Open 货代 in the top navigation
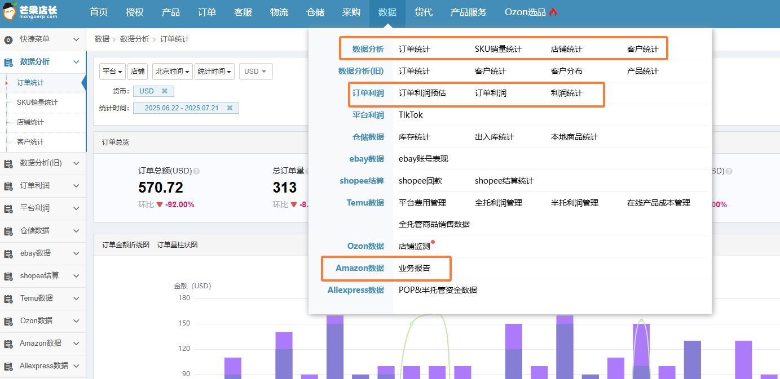The height and width of the screenshot is (379, 780). coord(424,12)
